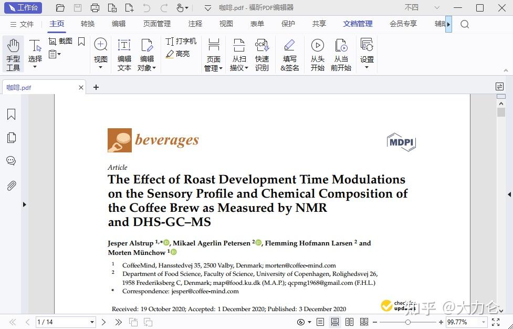Select the Highlight (高亮) tool
This screenshot has width=513, height=329.
[177, 54]
